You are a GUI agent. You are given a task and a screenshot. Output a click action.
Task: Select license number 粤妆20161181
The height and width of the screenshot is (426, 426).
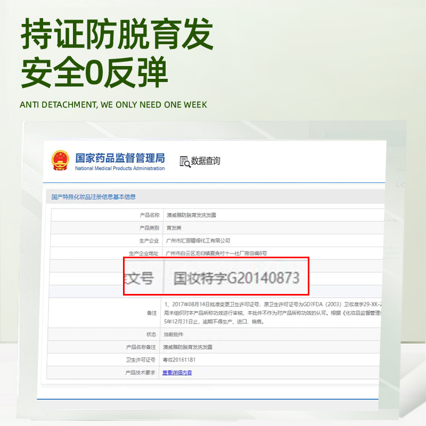click(x=179, y=360)
